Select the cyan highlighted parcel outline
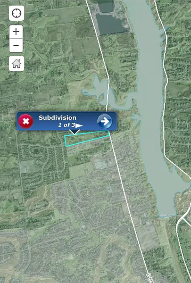 87,139
